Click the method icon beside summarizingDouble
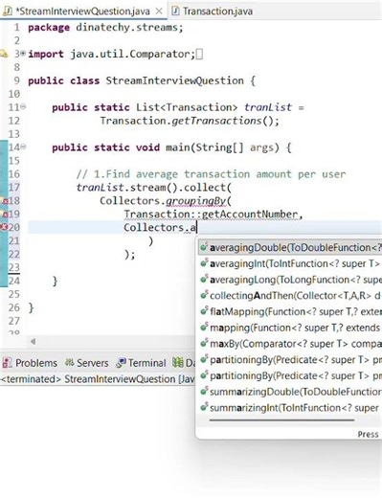Screen dimensions: 382x498 tap(204, 391)
